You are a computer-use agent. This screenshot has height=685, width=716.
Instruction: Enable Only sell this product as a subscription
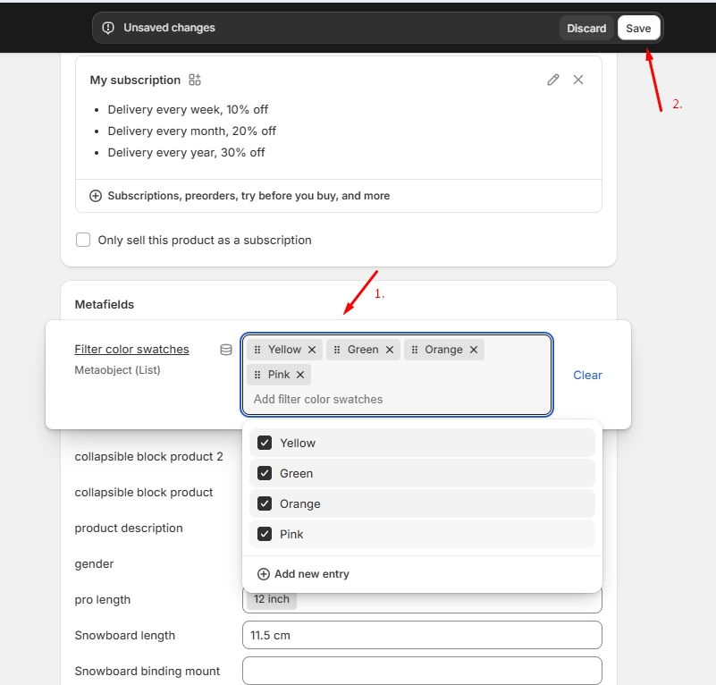click(84, 240)
